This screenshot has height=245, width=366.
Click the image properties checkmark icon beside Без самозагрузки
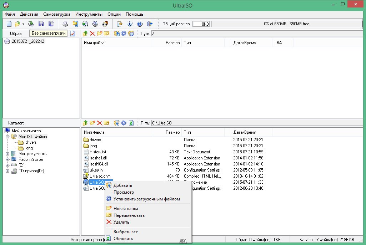pyautogui.click(x=72, y=34)
